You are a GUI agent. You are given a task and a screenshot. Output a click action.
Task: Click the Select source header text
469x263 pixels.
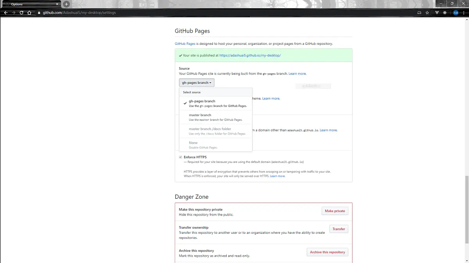192,92
